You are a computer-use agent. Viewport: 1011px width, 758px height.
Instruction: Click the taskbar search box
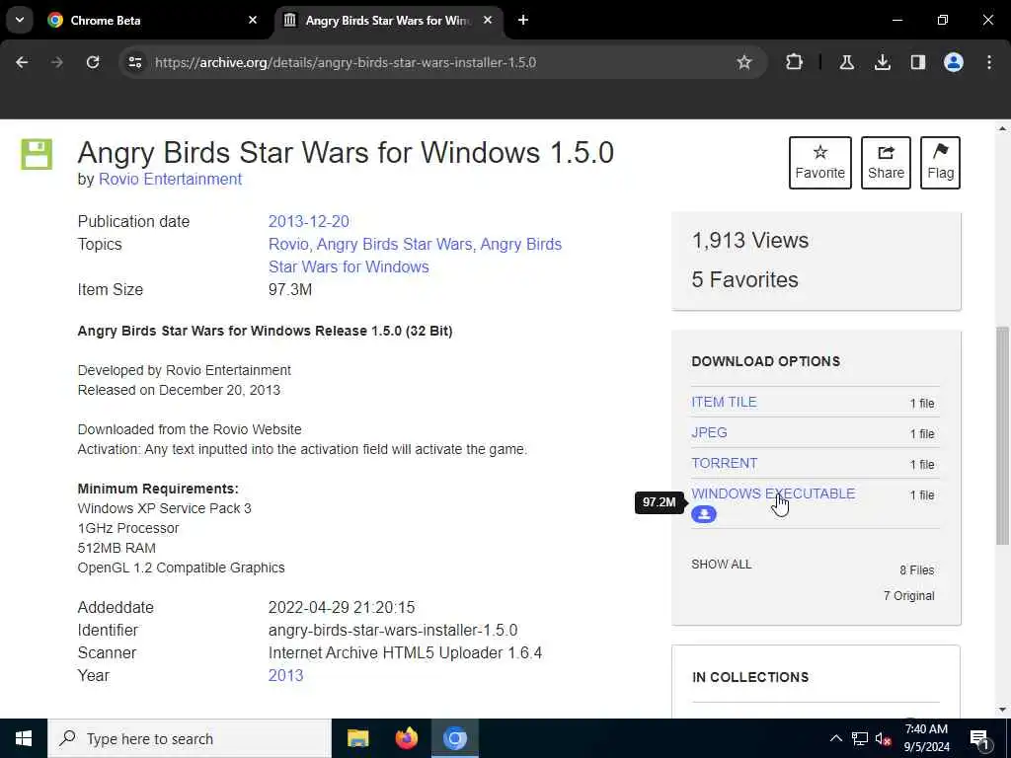click(190, 738)
